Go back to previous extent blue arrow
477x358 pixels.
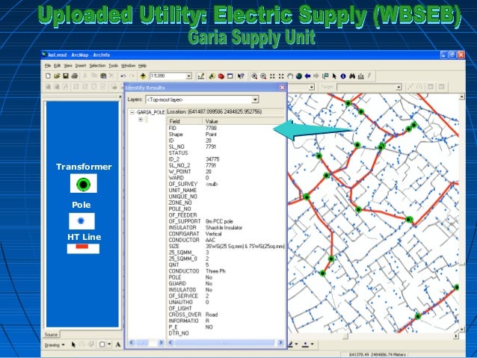click(307, 76)
